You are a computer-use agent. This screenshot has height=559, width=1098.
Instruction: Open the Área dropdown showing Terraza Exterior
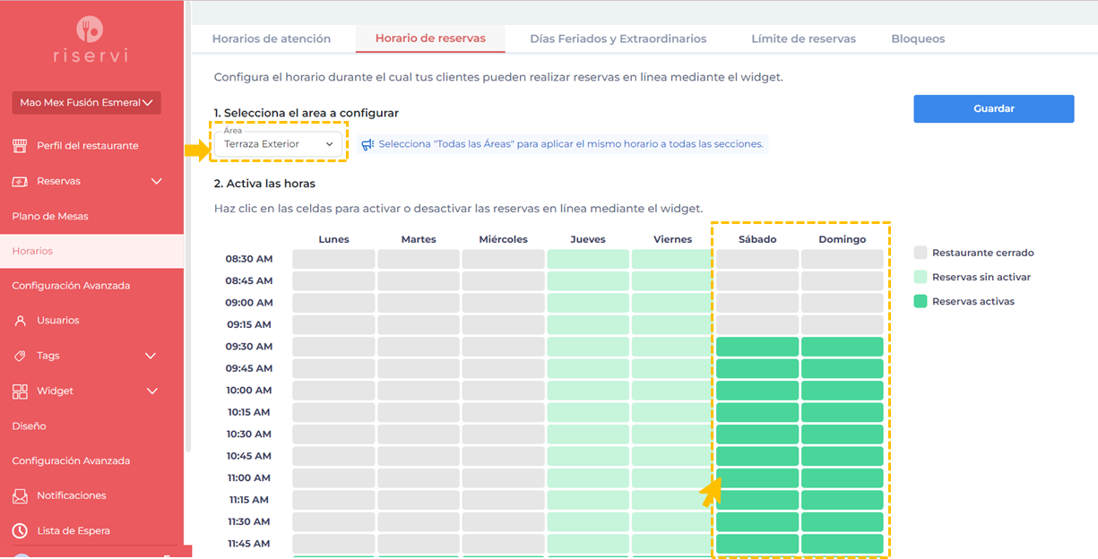coord(279,143)
